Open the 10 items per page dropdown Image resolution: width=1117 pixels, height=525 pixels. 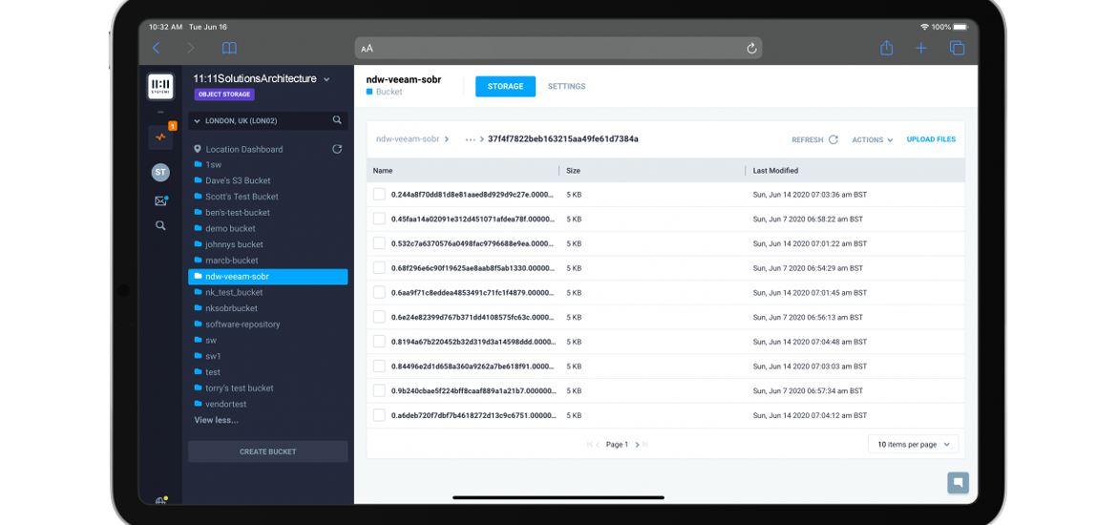914,444
